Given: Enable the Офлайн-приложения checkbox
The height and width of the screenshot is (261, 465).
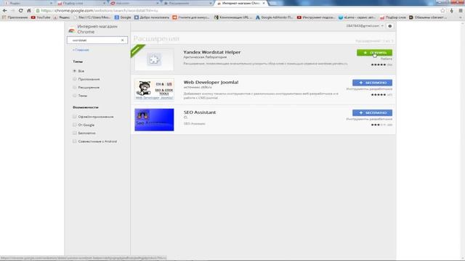Looking at the screenshot, I should point(75,117).
